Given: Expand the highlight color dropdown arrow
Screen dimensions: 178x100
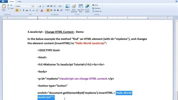Looking at the screenshot, I should pyautogui.click(x=39, y=10).
